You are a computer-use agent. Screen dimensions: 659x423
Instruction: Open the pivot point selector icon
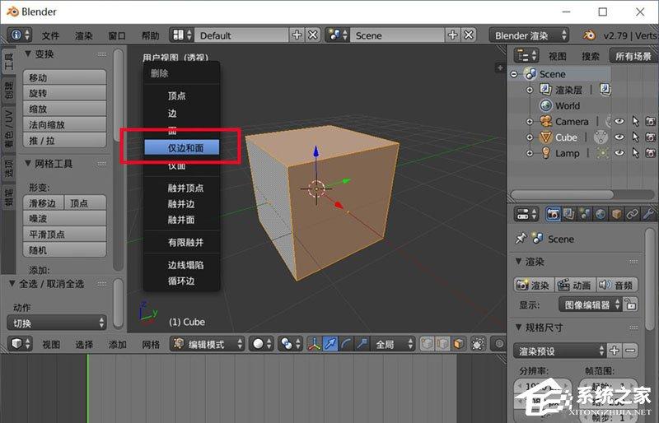[291, 344]
